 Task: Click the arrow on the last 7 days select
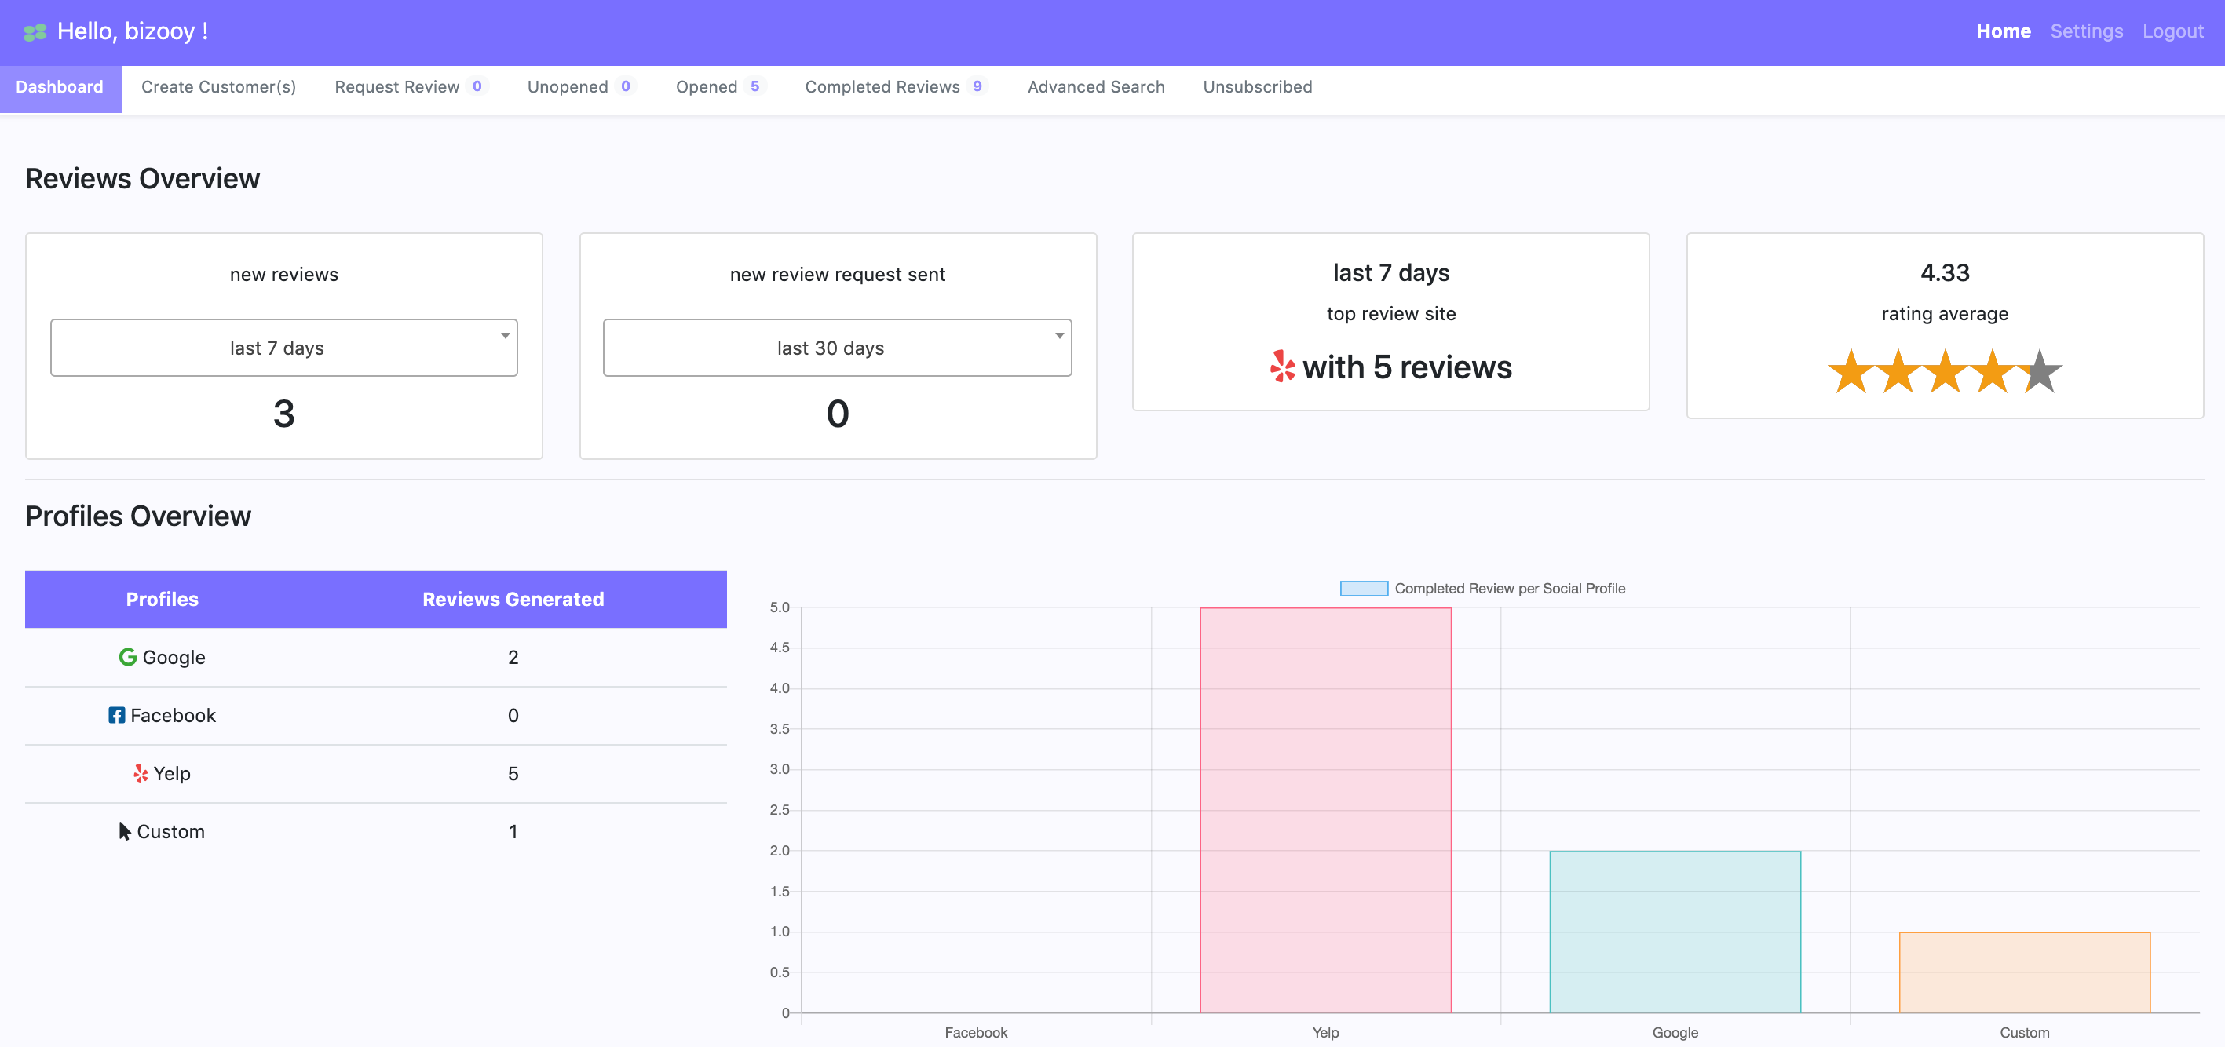pyautogui.click(x=506, y=336)
